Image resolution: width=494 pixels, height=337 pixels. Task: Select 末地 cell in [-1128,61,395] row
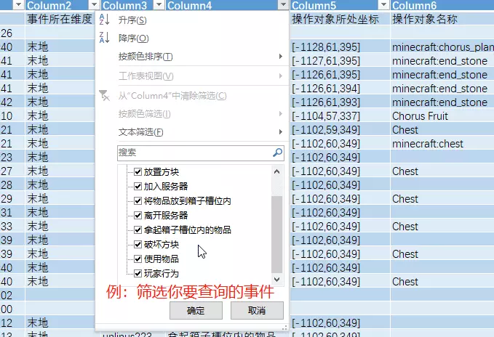coord(60,46)
